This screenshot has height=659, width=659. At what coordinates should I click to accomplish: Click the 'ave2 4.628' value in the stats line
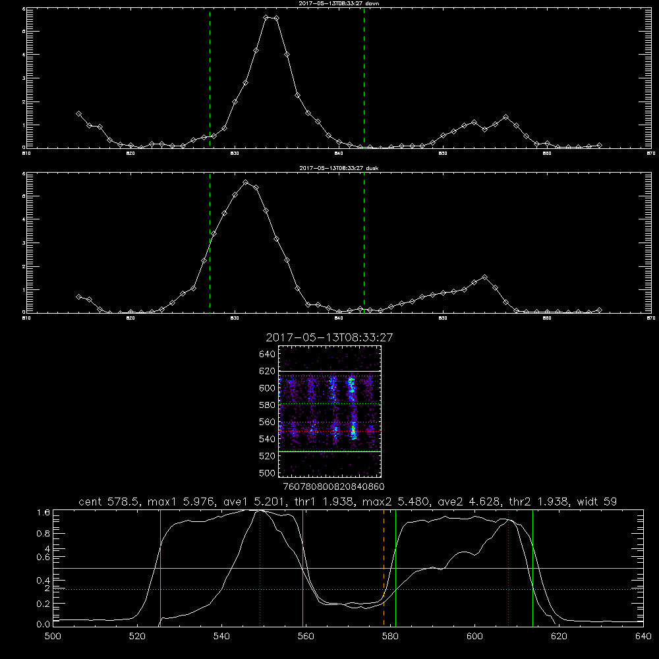pos(471,501)
